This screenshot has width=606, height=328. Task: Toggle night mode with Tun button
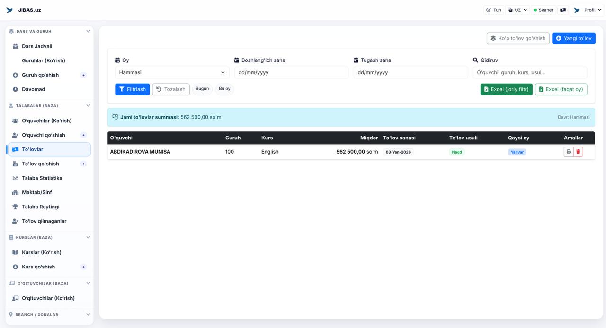coord(493,10)
